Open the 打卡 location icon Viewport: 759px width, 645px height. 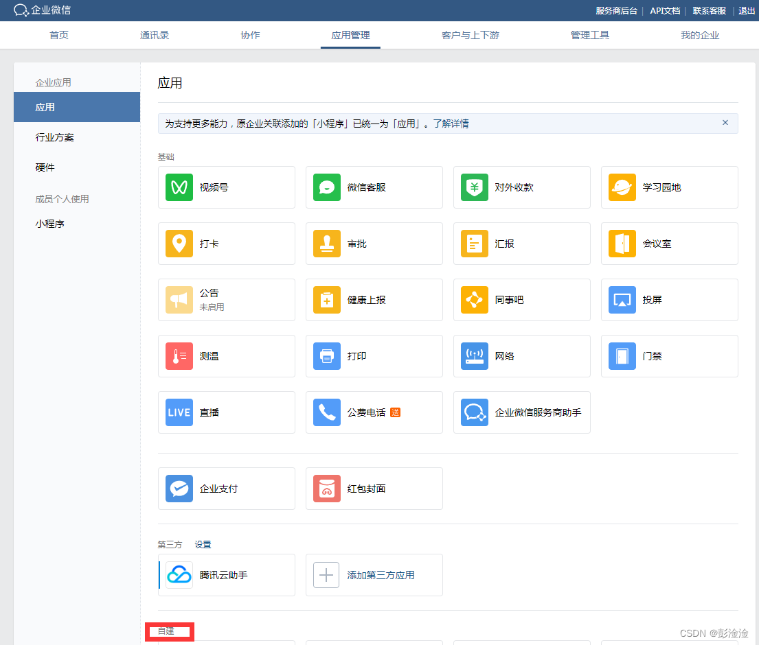pos(179,244)
